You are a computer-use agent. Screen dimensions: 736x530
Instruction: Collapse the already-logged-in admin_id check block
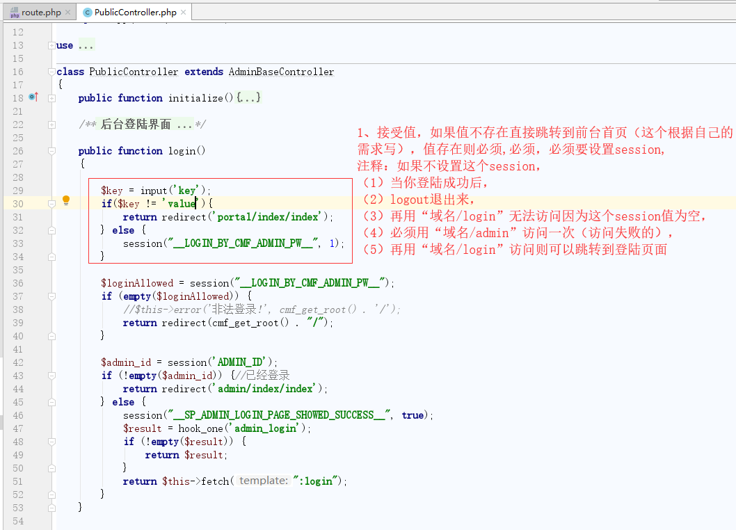[x=51, y=375]
